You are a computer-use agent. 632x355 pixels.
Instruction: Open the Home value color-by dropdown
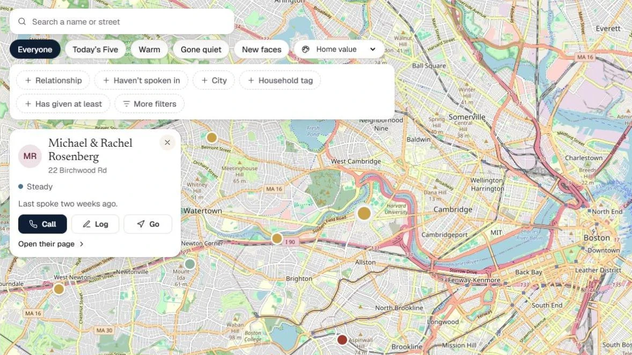click(339, 49)
